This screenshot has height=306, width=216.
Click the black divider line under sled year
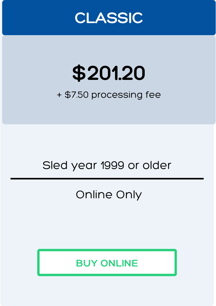pyautogui.click(x=107, y=179)
